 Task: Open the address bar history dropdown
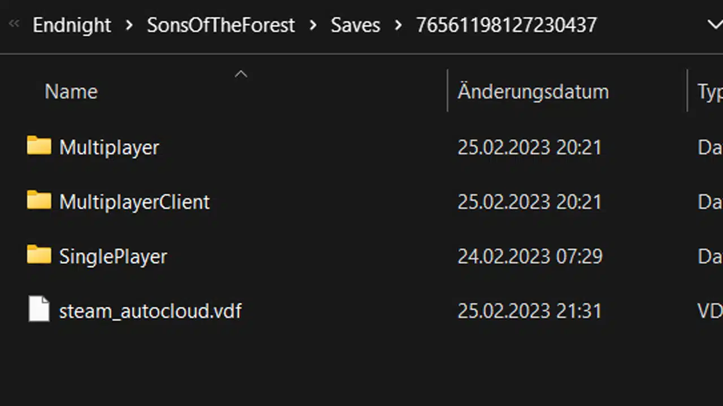[x=715, y=24]
